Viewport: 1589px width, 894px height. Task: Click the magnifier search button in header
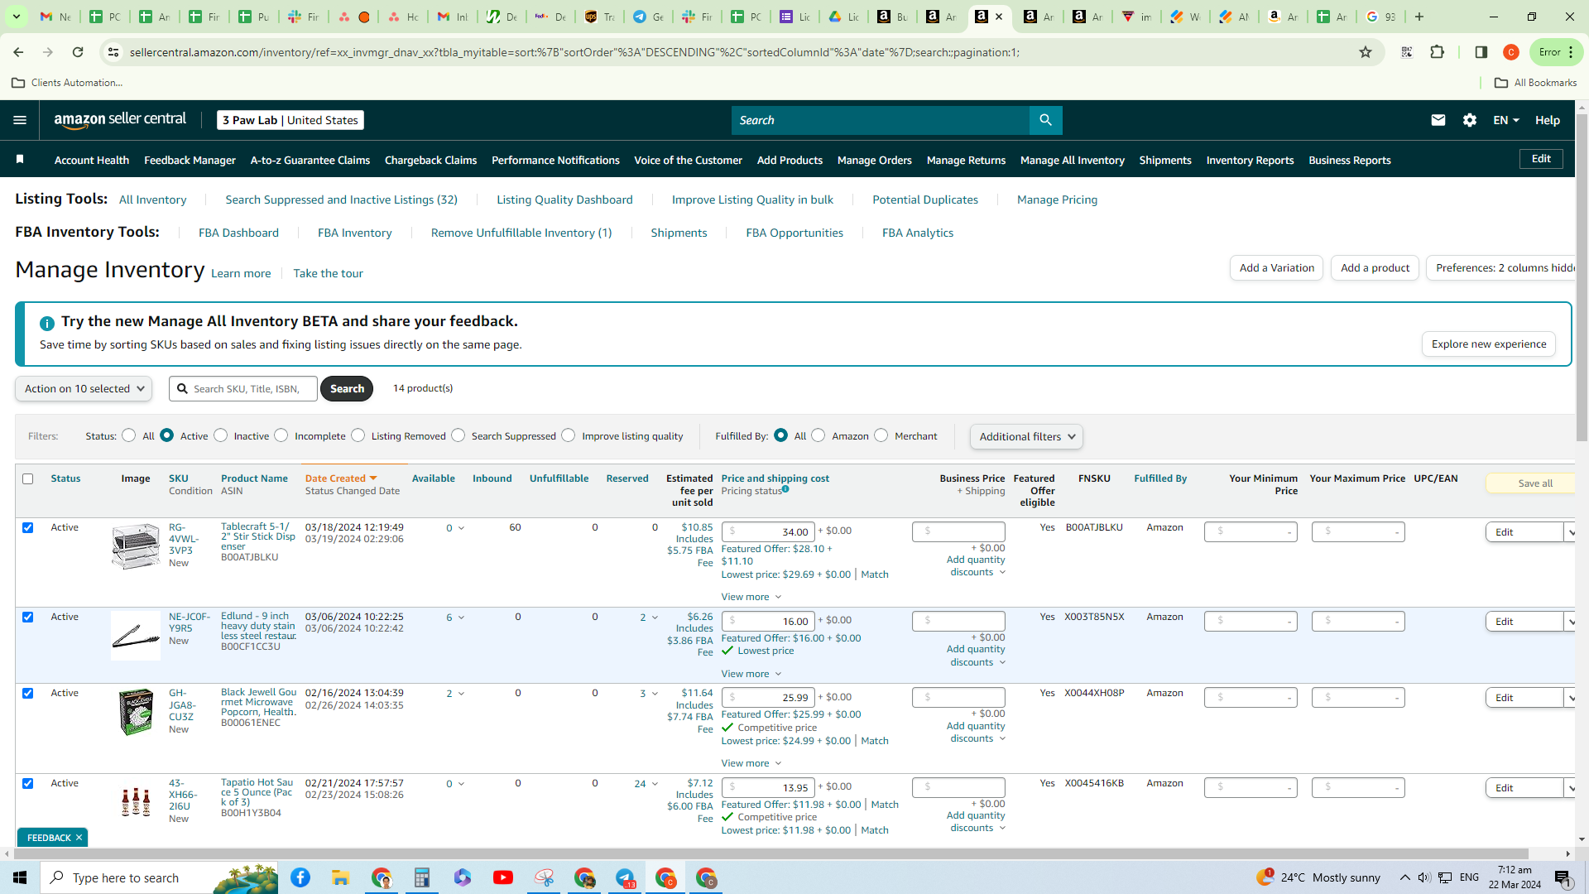[1045, 120]
